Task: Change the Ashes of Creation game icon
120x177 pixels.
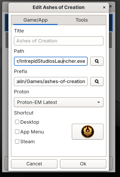Action: (x=88, y=132)
